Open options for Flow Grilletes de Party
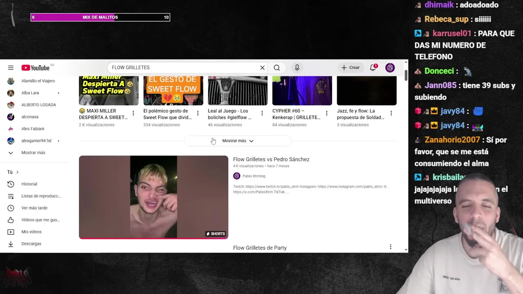This screenshot has width=523, height=294. (391, 247)
